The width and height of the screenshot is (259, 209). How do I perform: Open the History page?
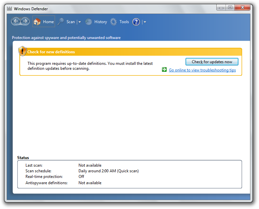coord(101,22)
